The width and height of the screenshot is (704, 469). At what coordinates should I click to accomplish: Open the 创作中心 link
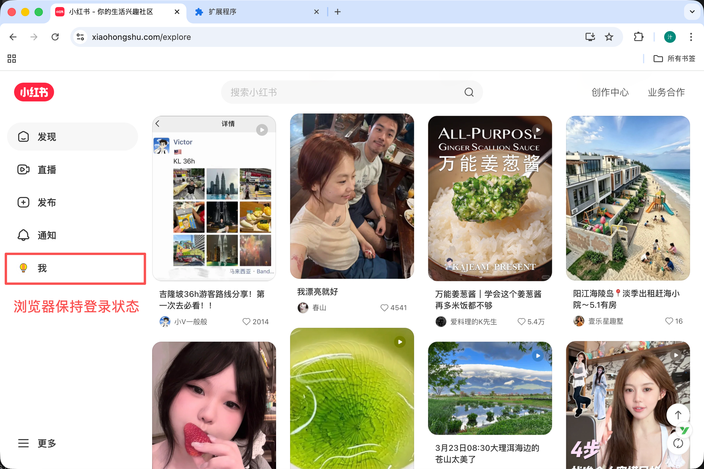coord(609,92)
